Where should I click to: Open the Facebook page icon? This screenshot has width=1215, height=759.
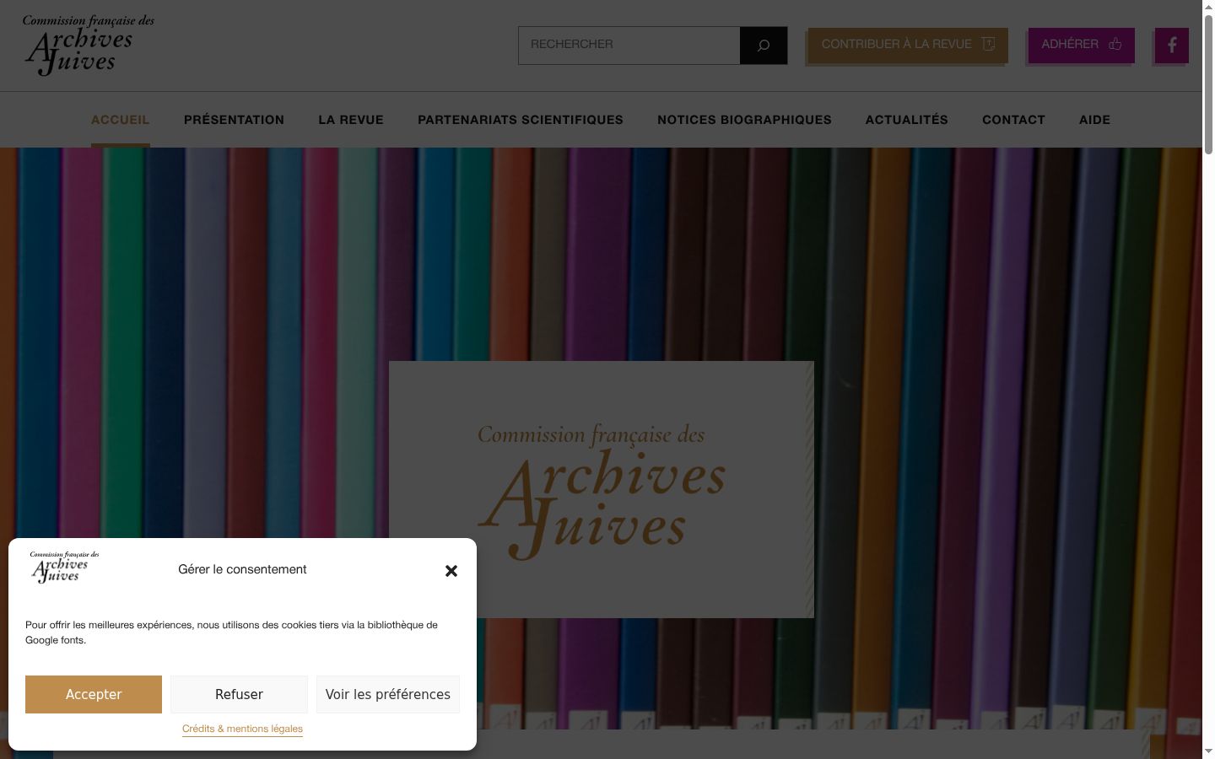pos(1172,46)
